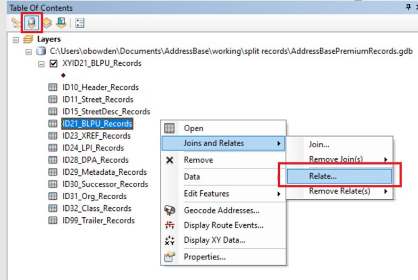Expand the Remove Relate(s) submenu arrow
Viewport: 418px width, 280px height.
tap(386, 191)
